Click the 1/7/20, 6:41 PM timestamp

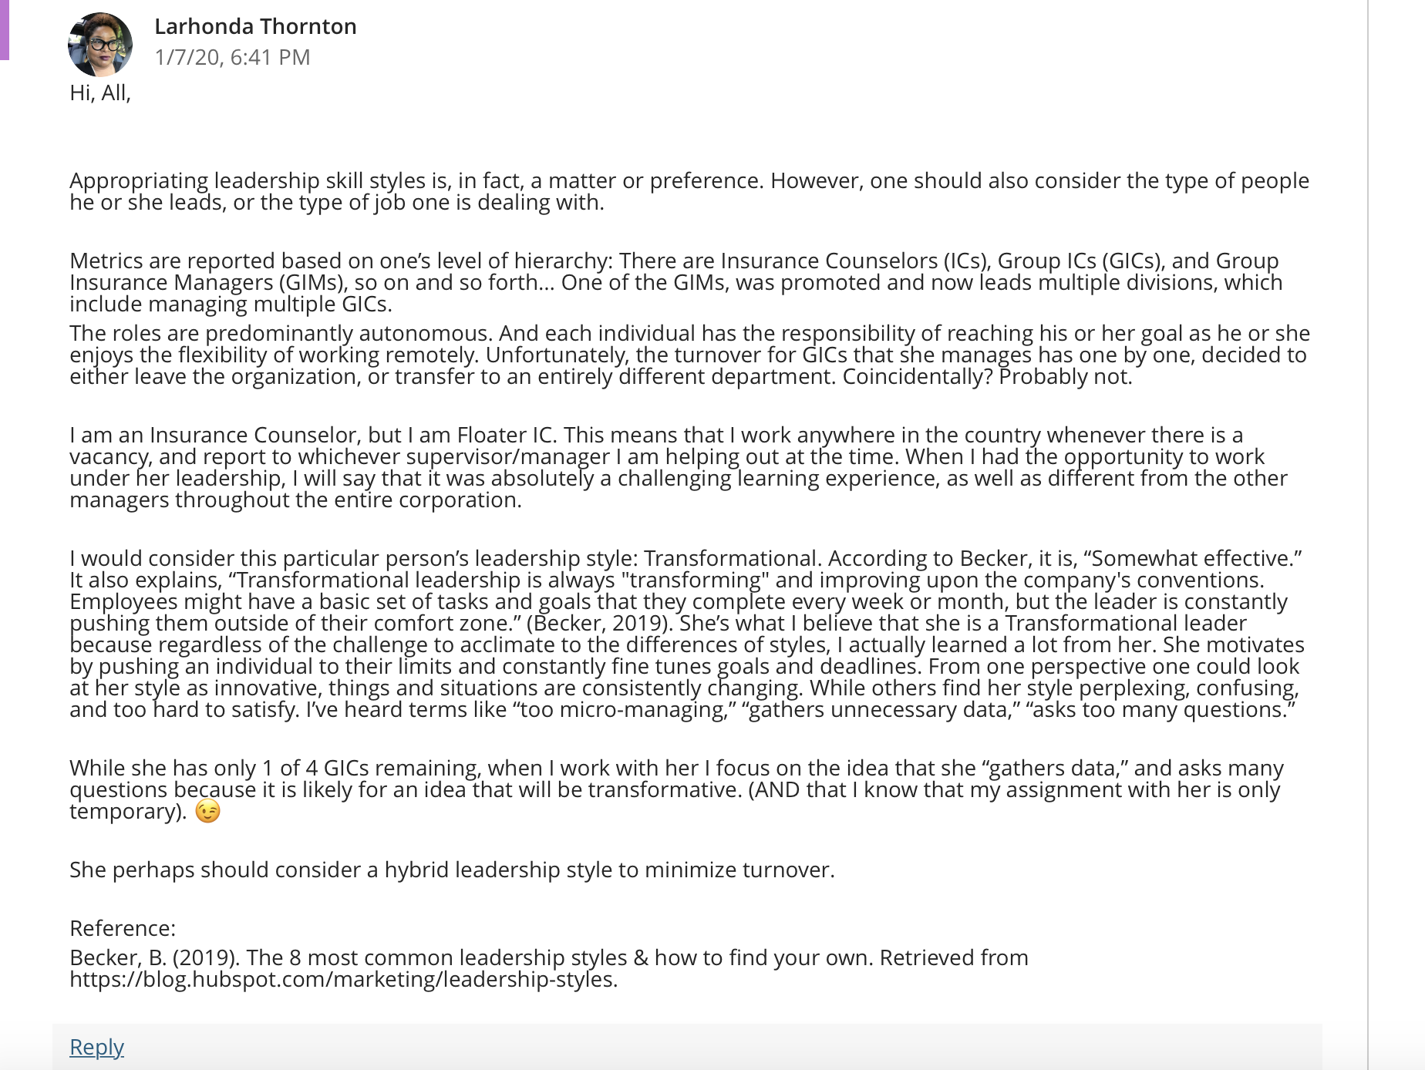coord(232,57)
